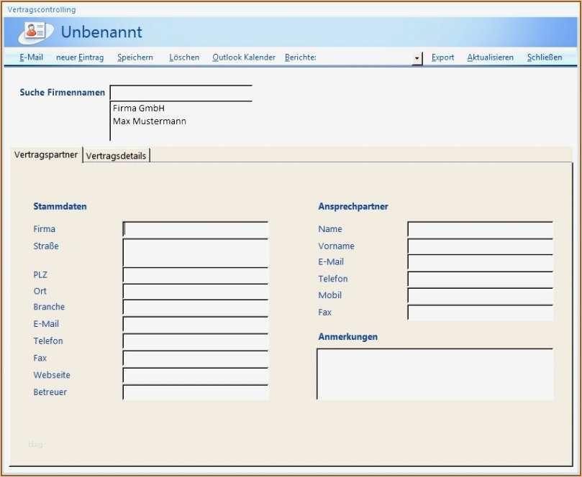
Task: Focus the PLZ input field
Action: [x=196, y=275]
